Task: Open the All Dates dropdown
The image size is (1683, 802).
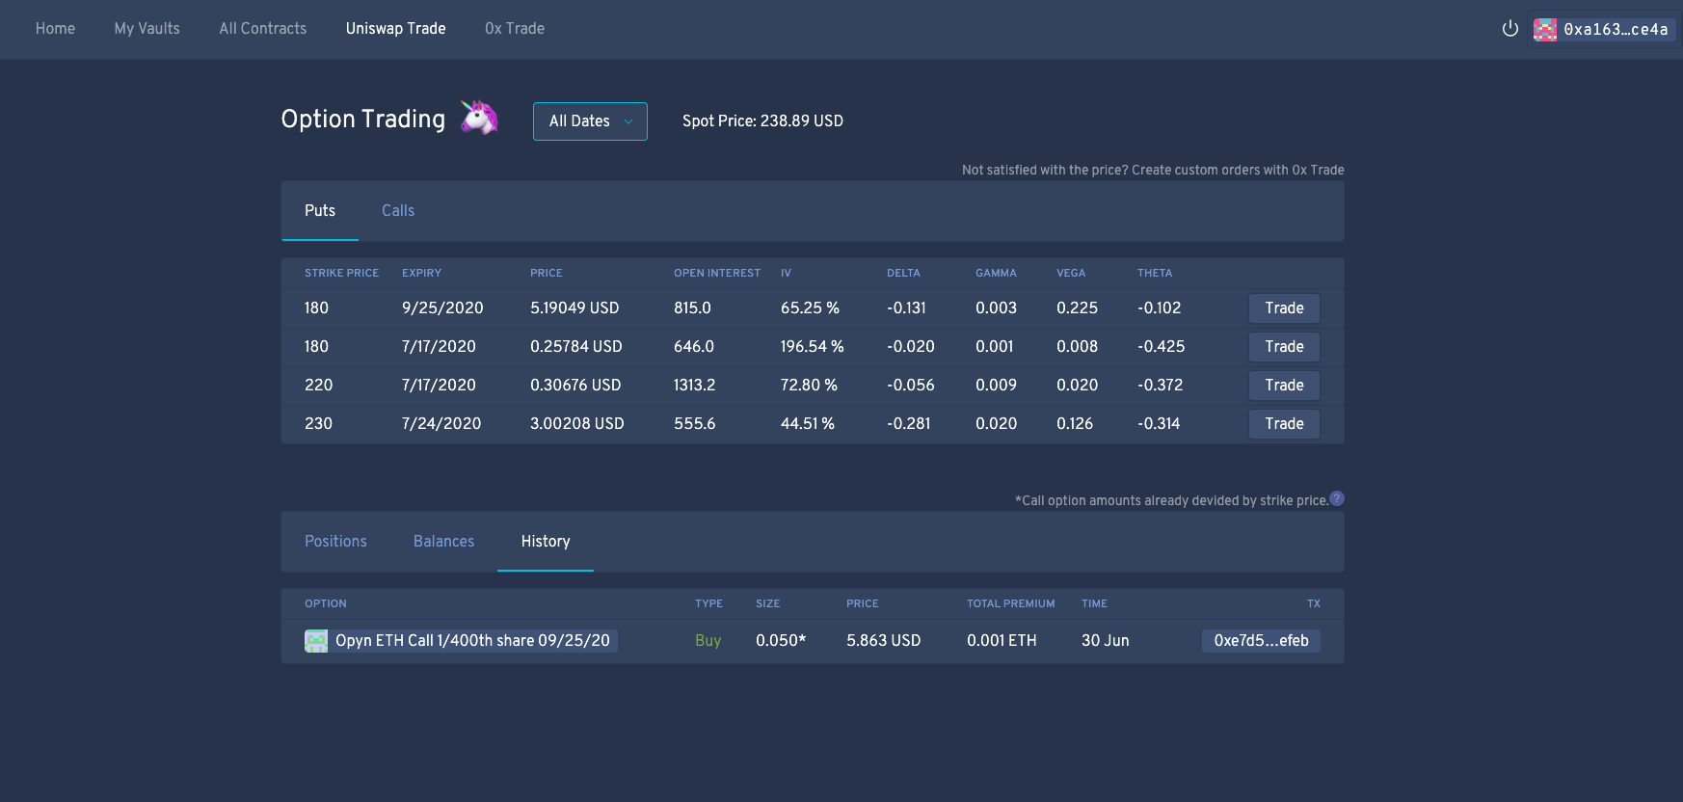Action: click(x=590, y=121)
